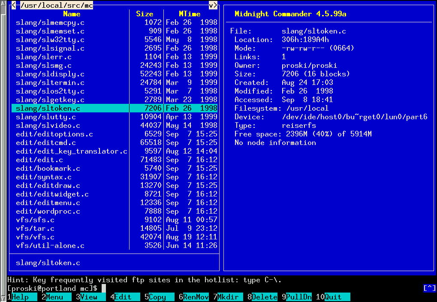Click the 10Quit function key
Viewport: 437px width, 302px height.
(x=333, y=297)
